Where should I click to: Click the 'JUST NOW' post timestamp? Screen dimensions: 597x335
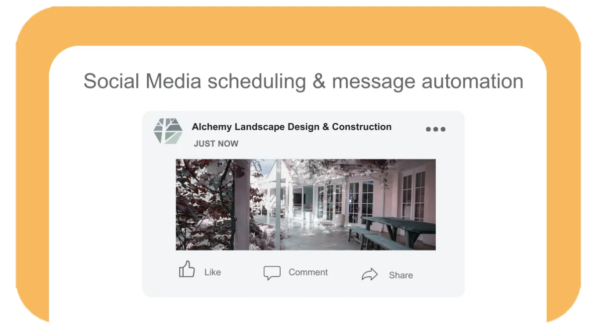pyautogui.click(x=216, y=144)
